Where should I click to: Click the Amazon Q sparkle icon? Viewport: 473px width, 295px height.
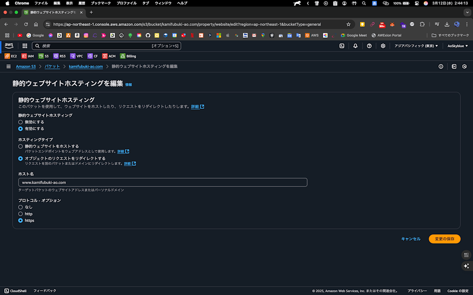click(x=466, y=266)
